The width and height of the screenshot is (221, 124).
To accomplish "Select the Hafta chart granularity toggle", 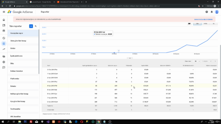I will [205, 24].
